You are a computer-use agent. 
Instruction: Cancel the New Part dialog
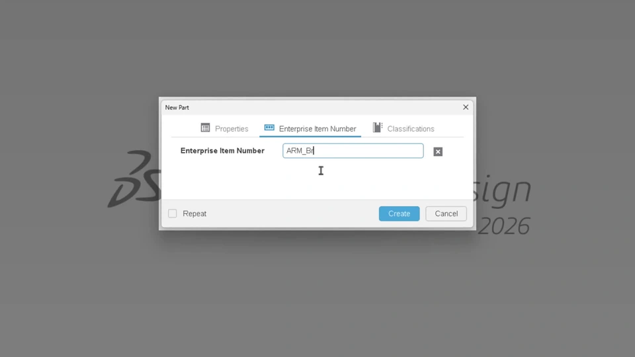pos(446,214)
